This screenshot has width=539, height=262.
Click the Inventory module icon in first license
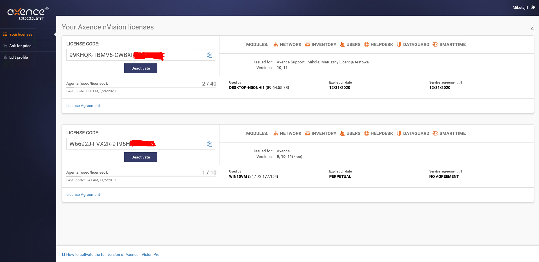(307, 45)
